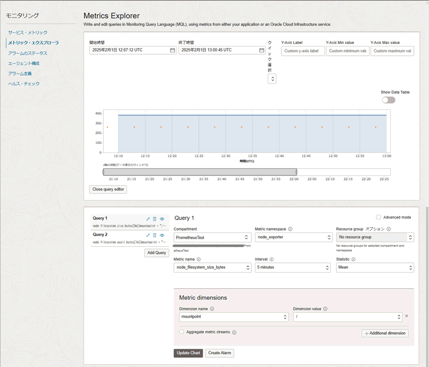Image resolution: width=429 pixels, height=367 pixels.
Task: Click the Y-Axis Label input
Action: click(x=303, y=51)
